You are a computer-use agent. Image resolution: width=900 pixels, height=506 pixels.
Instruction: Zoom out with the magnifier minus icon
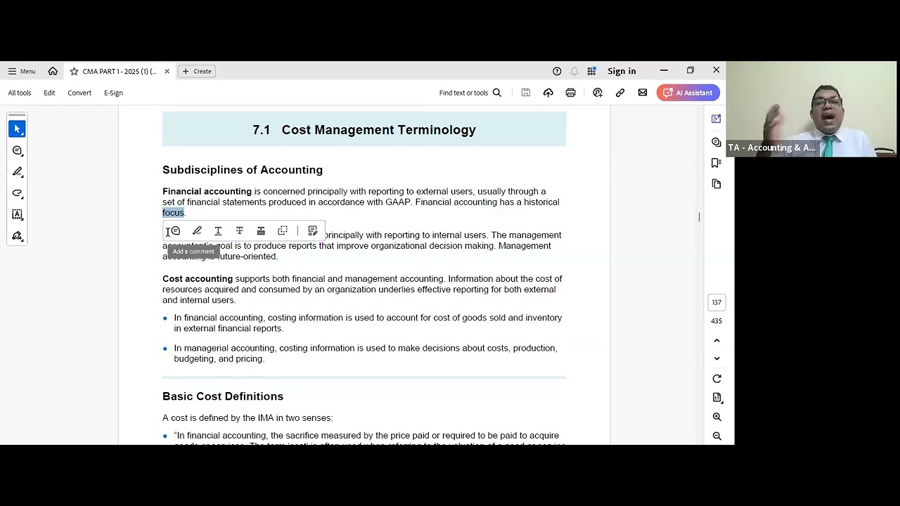point(716,436)
